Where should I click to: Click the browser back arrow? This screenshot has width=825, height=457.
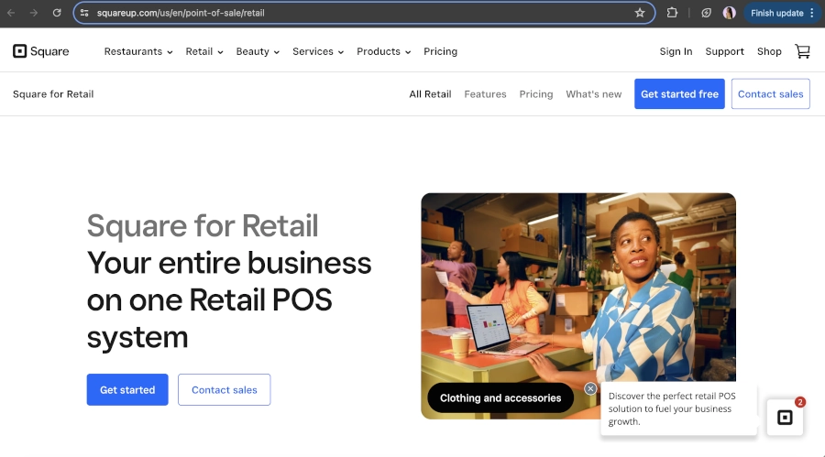pyautogui.click(x=11, y=13)
